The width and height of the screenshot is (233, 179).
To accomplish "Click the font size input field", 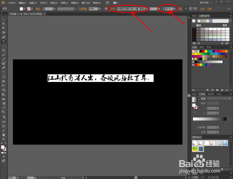I will (169, 9).
